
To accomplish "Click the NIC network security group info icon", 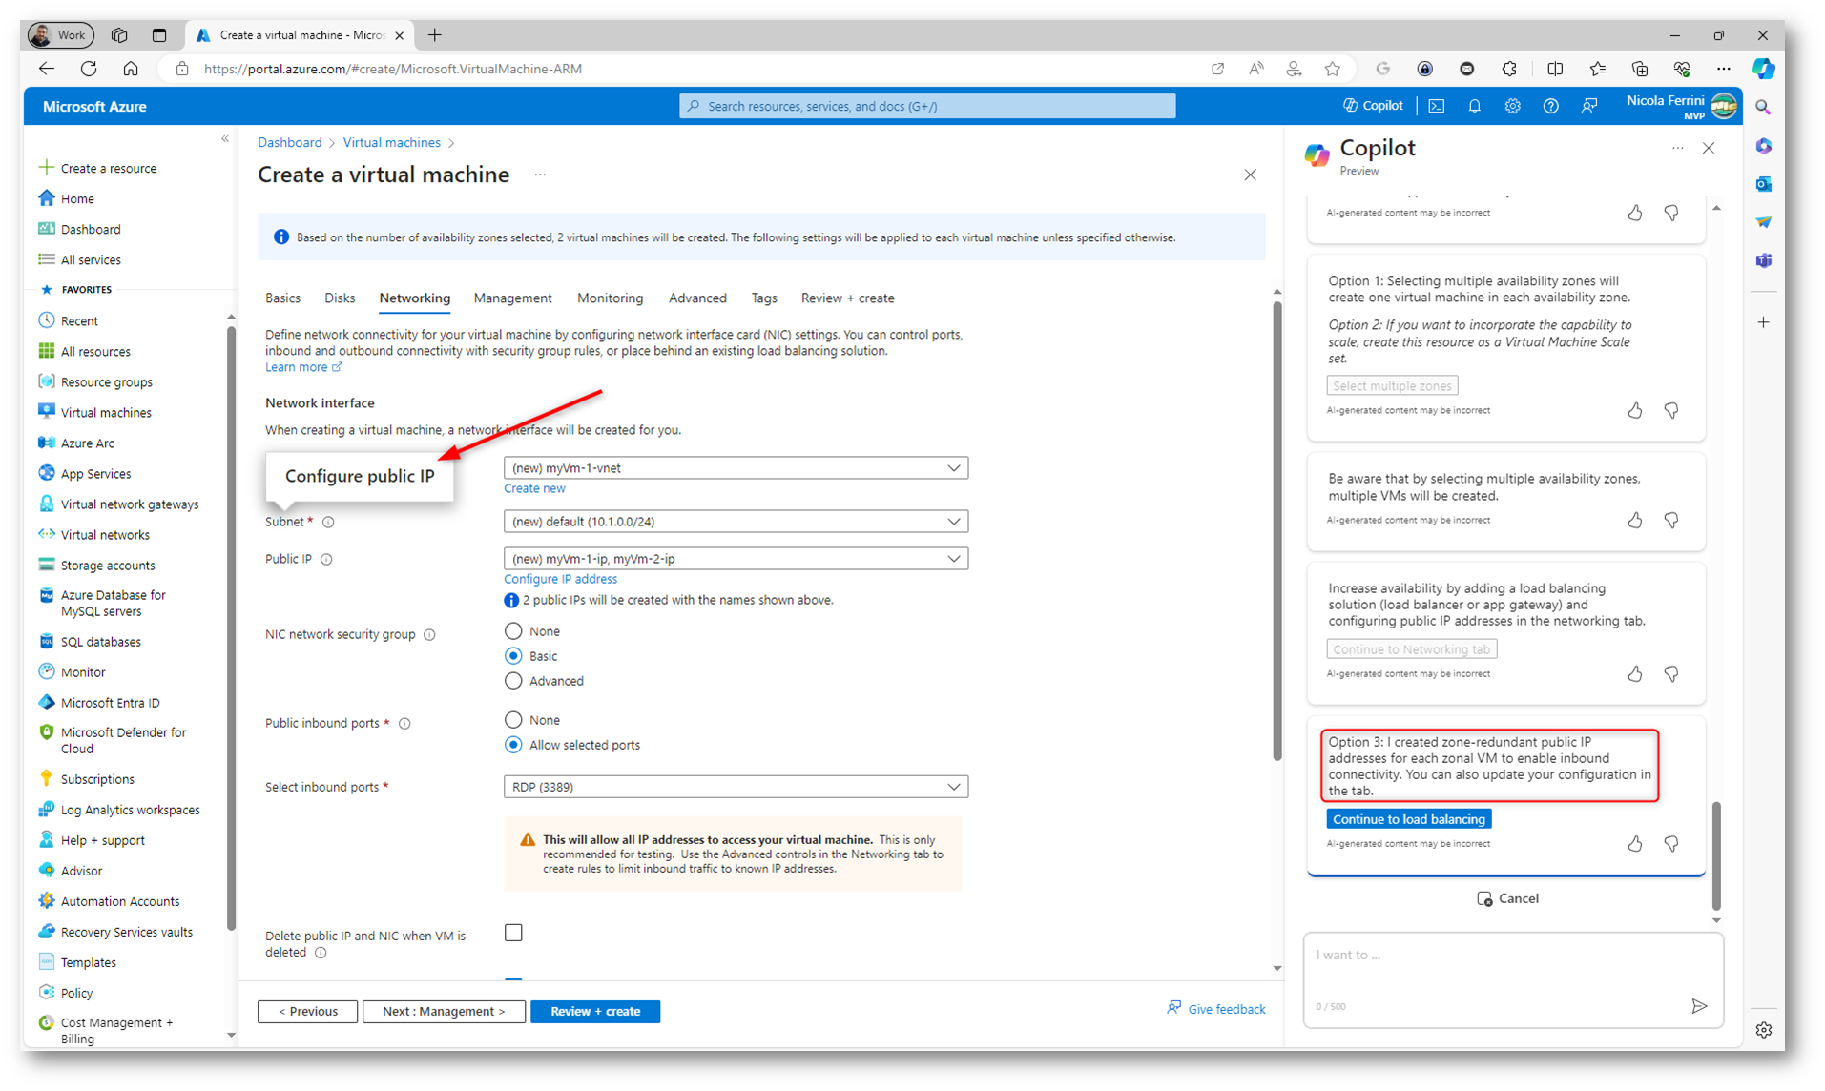I will pyautogui.click(x=429, y=634).
